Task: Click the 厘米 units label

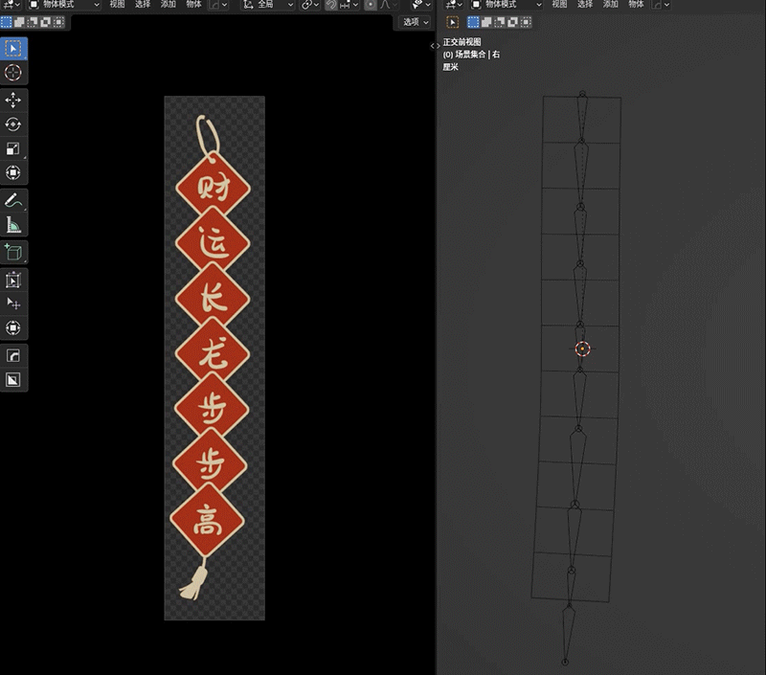Action: pyautogui.click(x=450, y=67)
